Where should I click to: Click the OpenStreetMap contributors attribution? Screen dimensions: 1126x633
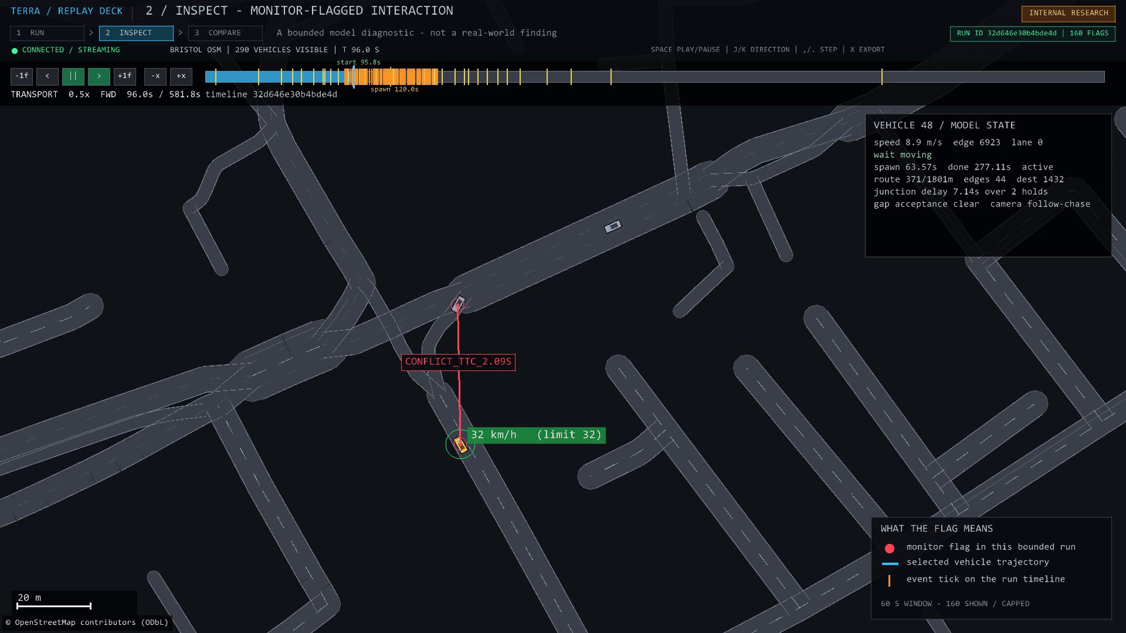point(87,622)
